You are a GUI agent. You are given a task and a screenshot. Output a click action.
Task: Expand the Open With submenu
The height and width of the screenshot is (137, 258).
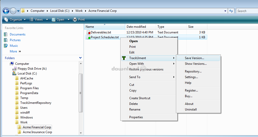pos(149,64)
